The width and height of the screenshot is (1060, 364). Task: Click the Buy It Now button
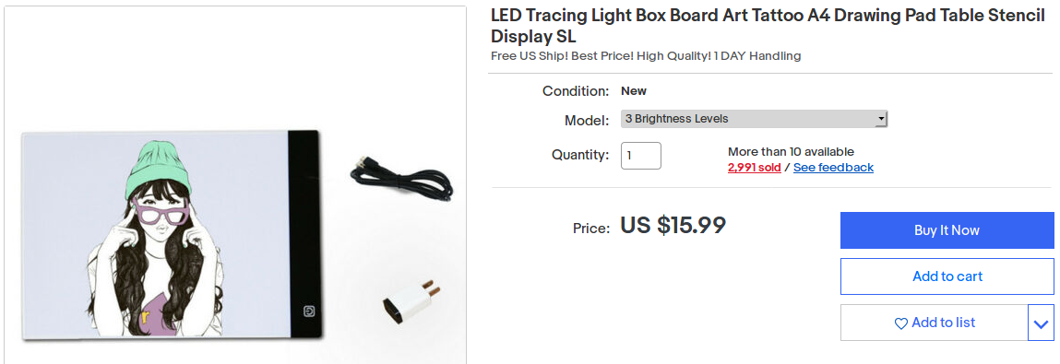tap(947, 230)
